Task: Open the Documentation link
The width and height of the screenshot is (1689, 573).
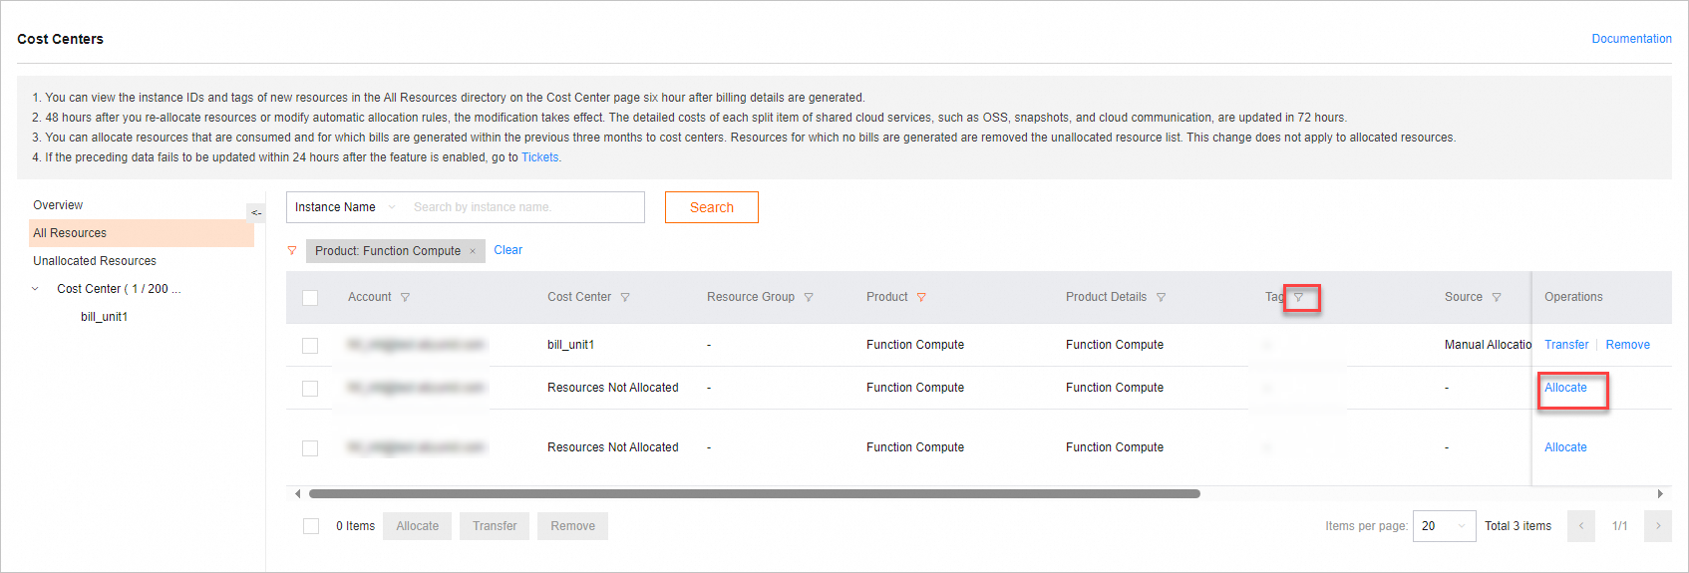Action: coord(1631,39)
